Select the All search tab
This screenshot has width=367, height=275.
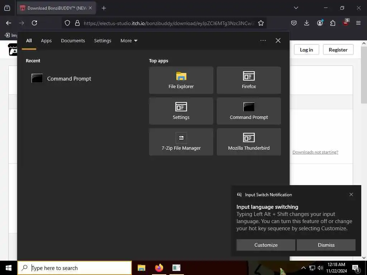pos(29,41)
